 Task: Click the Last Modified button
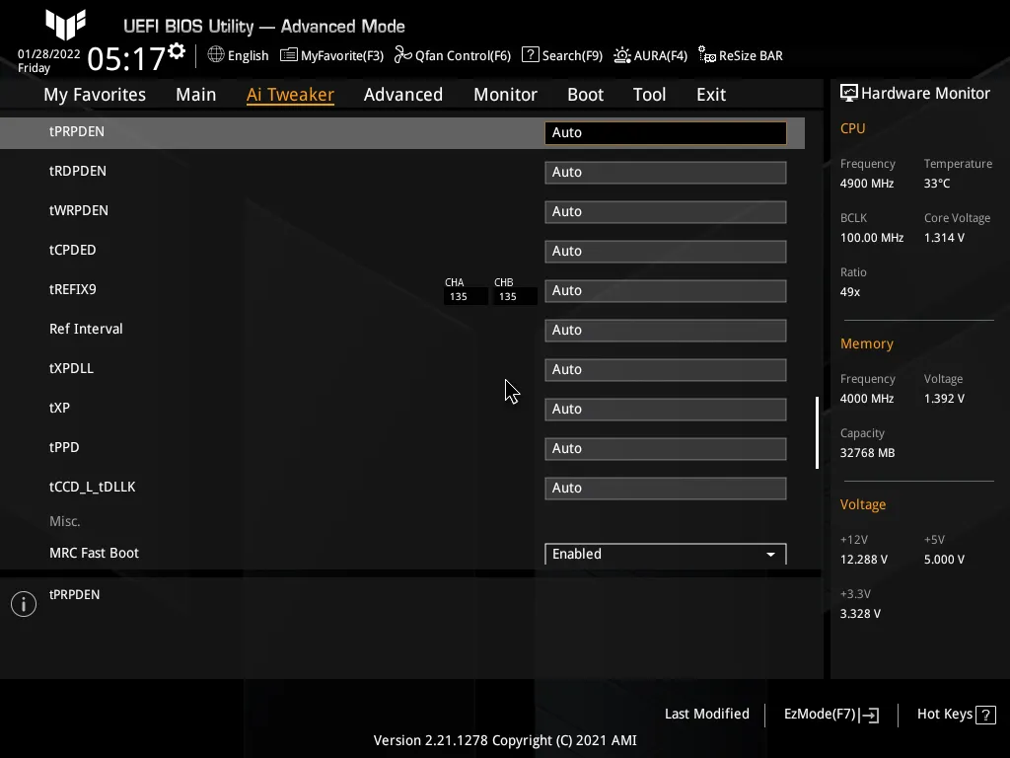coord(706,715)
